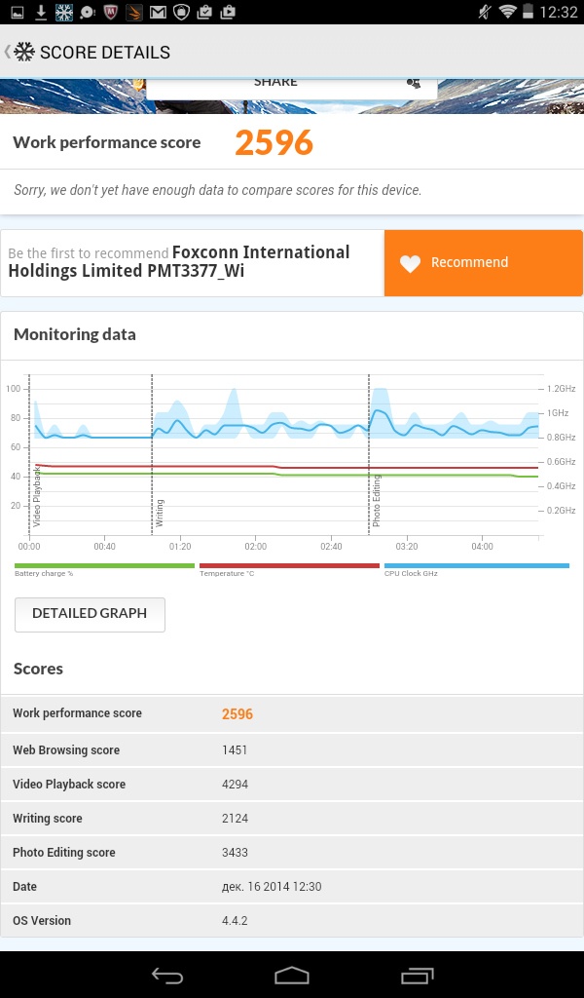Select the Battery charge % legend bar
The image size is (584, 998).
point(104,565)
